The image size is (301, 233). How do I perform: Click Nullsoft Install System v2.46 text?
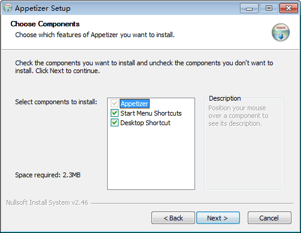47,202
